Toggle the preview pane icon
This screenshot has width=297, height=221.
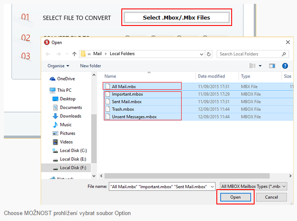click(x=272, y=66)
